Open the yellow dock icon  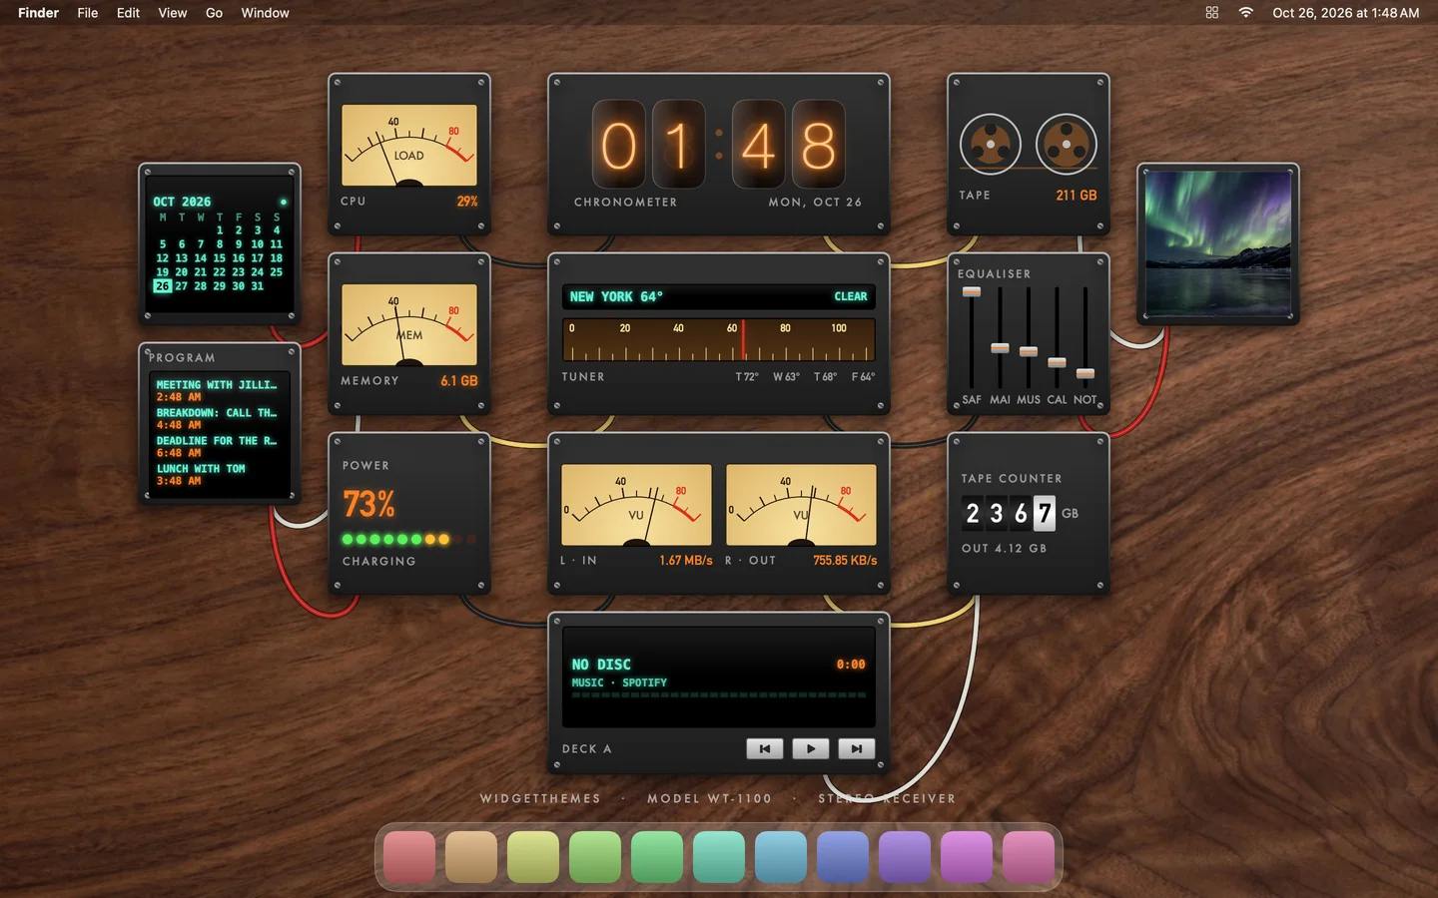coord(533,857)
